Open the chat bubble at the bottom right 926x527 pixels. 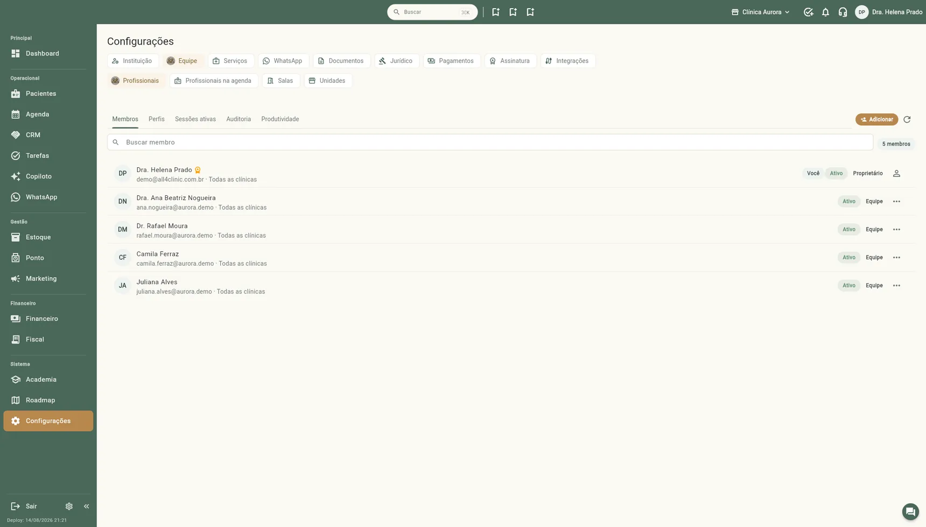pos(910,511)
